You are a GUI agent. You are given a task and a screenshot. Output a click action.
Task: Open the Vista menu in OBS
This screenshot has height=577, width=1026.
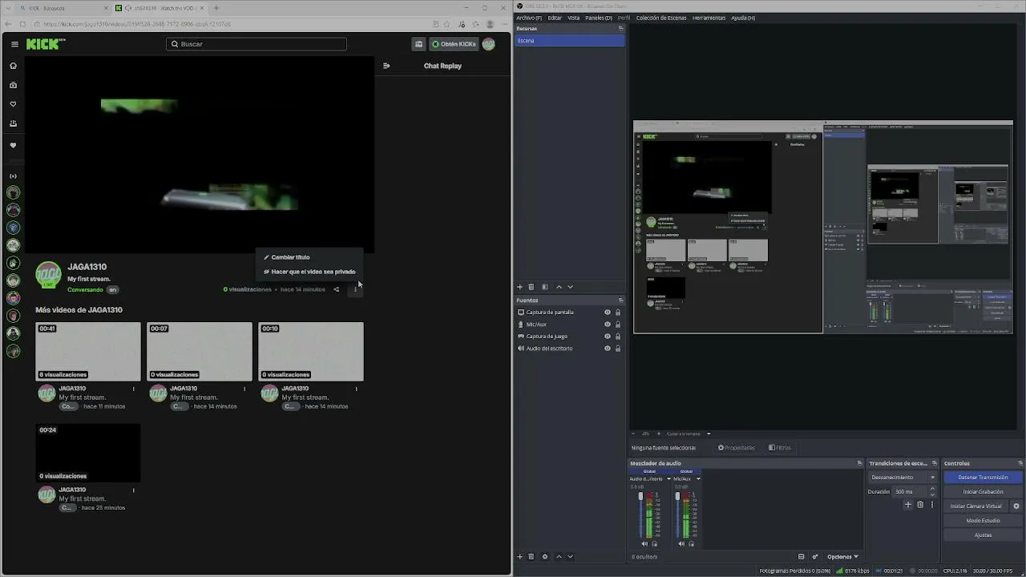click(573, 18)
